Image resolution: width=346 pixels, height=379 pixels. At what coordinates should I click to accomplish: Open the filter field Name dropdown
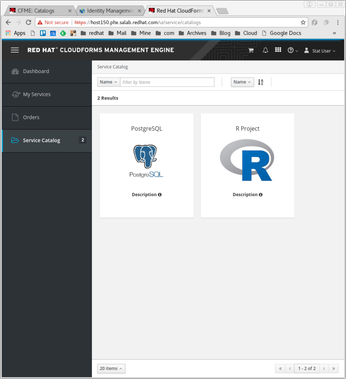tap(109, 82)
